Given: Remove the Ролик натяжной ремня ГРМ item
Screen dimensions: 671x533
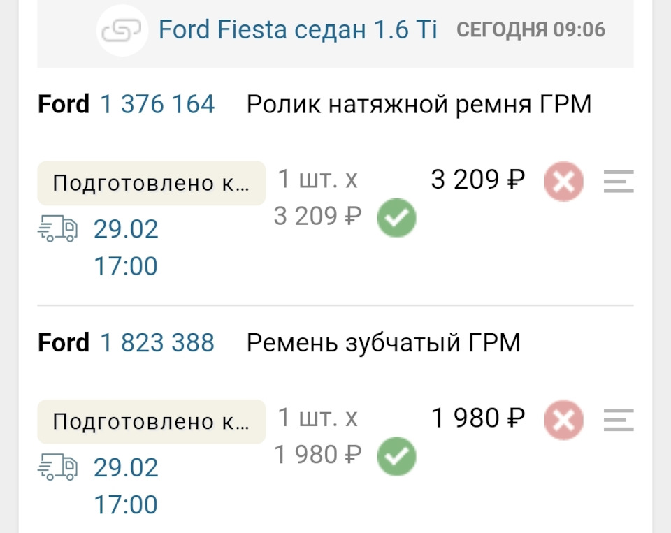Looking at the screenshot, I should [x=563, y=182].
